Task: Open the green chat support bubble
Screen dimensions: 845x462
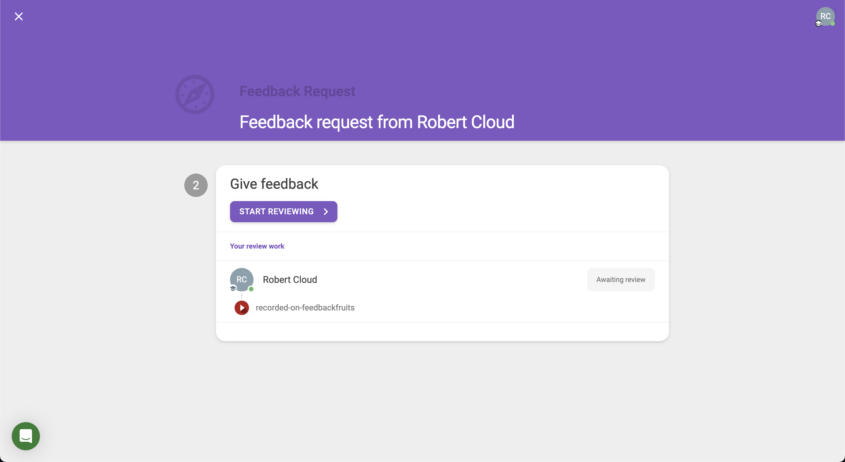Action: pyautogui.click(x=26, y=436)
